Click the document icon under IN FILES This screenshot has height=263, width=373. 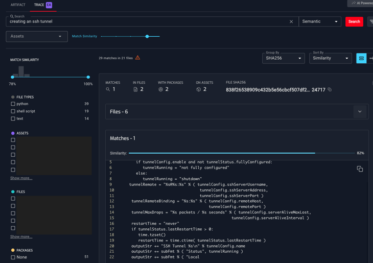point(135,89)
